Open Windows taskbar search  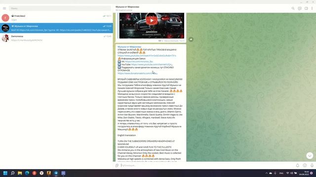pos(12,173)
